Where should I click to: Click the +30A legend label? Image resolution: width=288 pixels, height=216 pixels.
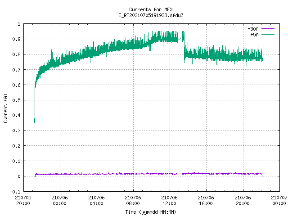coord(253,29)
